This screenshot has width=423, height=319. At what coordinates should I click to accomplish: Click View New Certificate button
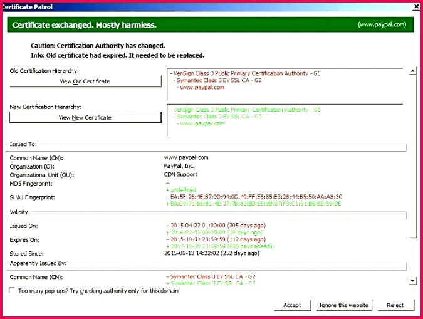pos(85,117)
